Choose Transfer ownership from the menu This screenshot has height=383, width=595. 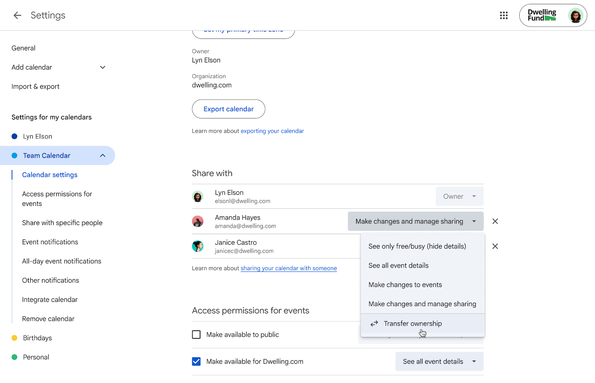pos(412,324)
